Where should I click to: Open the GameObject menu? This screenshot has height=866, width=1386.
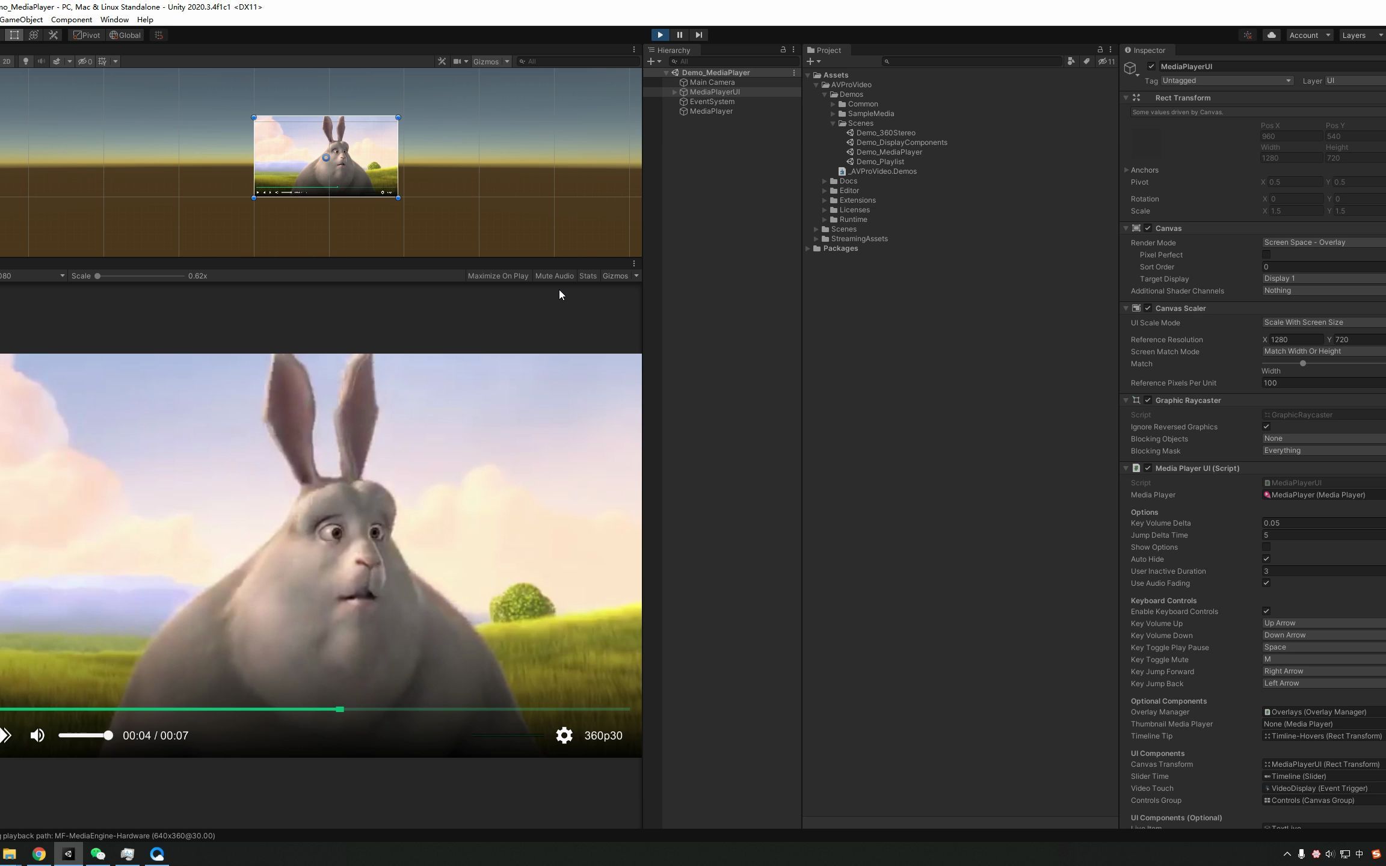click(22, 20)
